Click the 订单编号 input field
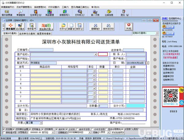The width and height of the screenshot is (184, 140). [x=41, y=50]
